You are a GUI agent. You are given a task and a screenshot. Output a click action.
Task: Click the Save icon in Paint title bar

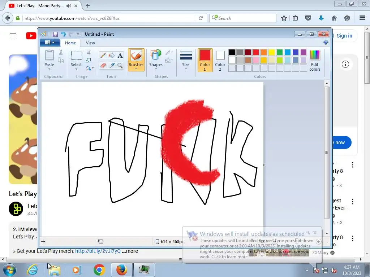pyautogui.click(x=55, y=34)
